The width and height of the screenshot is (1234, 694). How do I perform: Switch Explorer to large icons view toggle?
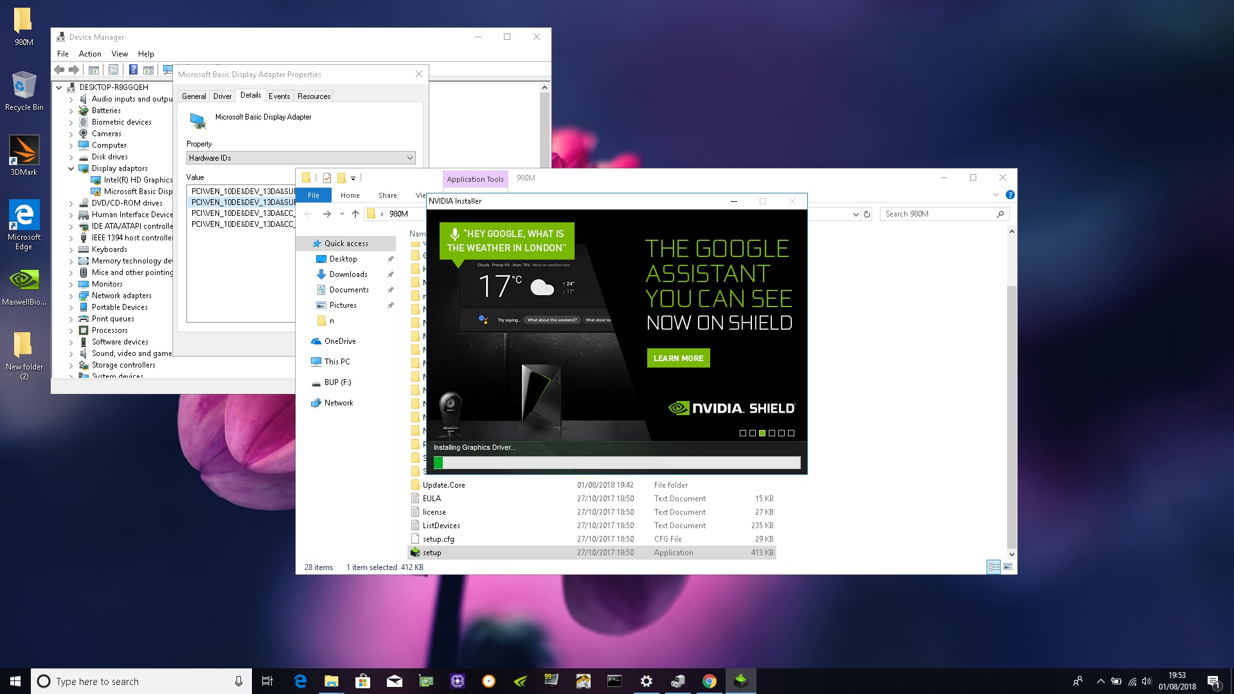pyautogui.click(x=1008, y=567)
